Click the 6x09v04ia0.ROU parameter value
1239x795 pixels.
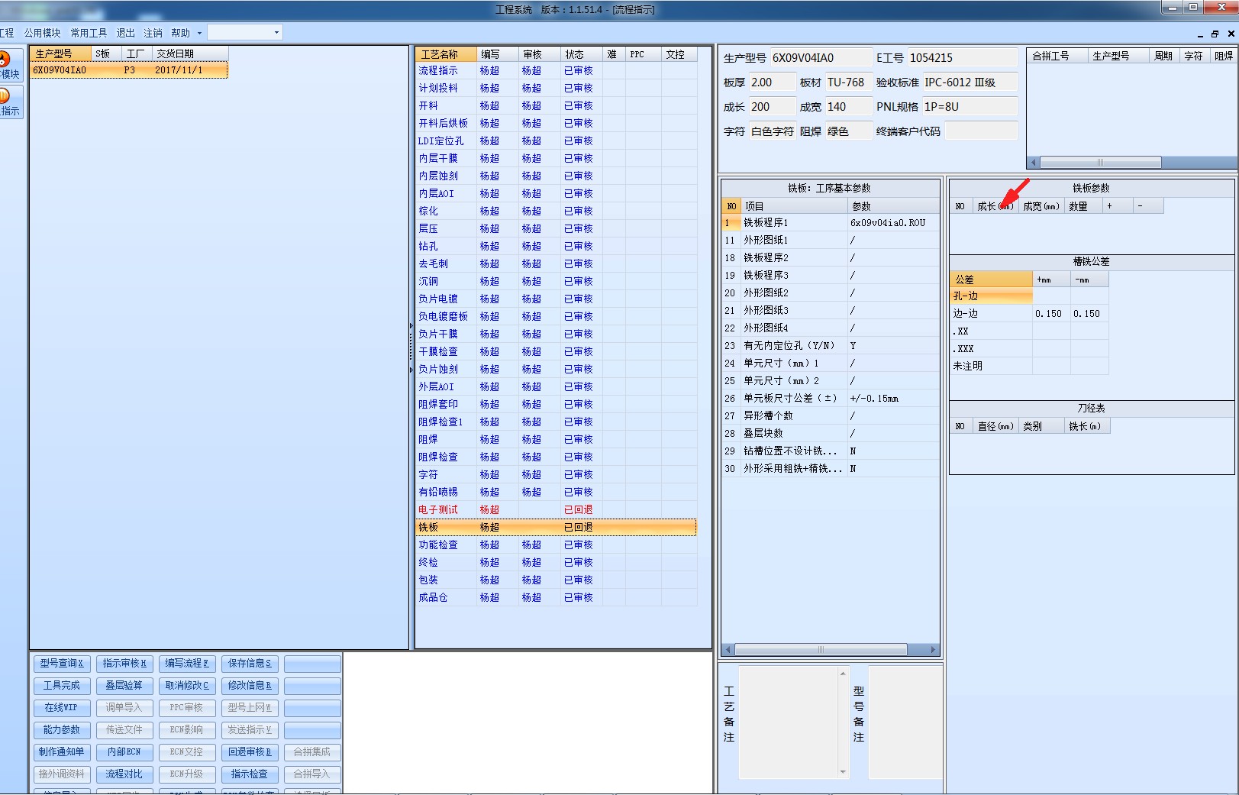(888, 222)
